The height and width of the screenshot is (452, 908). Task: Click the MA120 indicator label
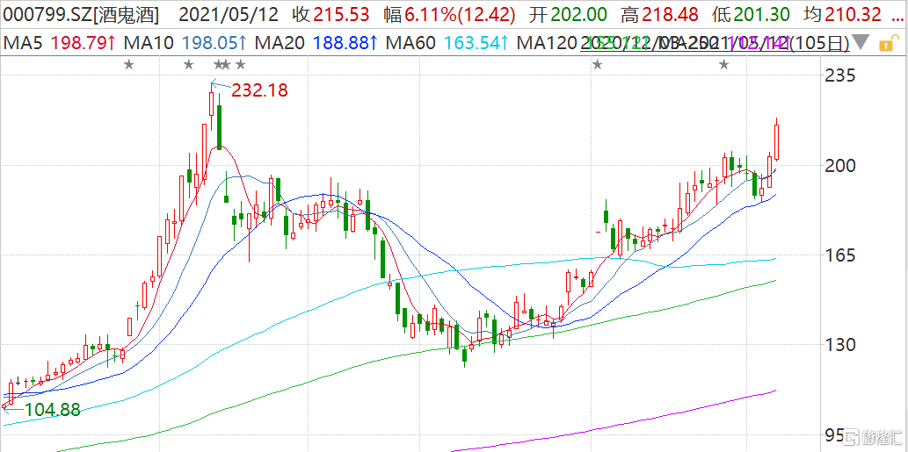548,42
